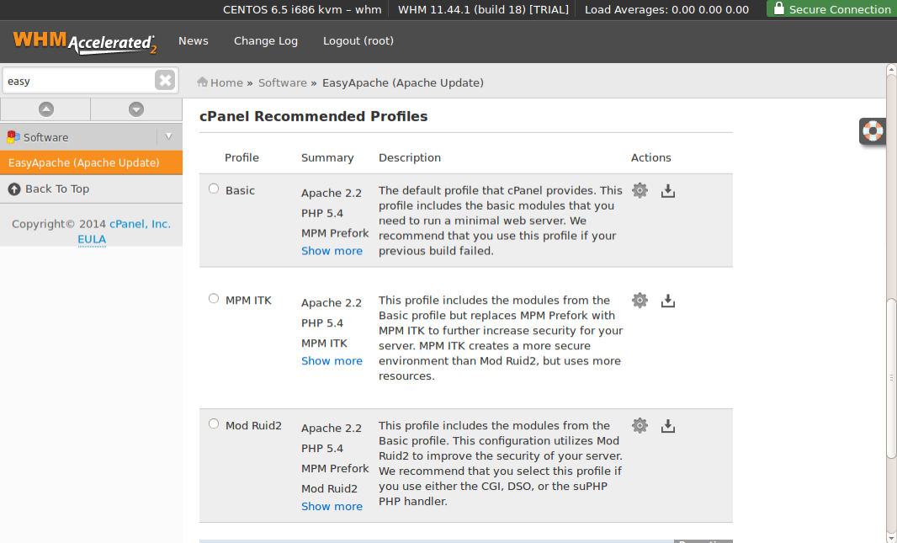Download the Mod Ruid2 profile

(x=667, y=426)
